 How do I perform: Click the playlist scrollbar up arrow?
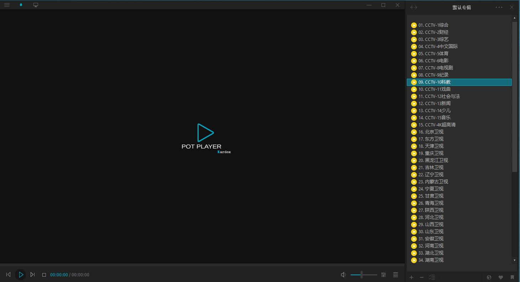pyautogui.click(x=515, y=18)
